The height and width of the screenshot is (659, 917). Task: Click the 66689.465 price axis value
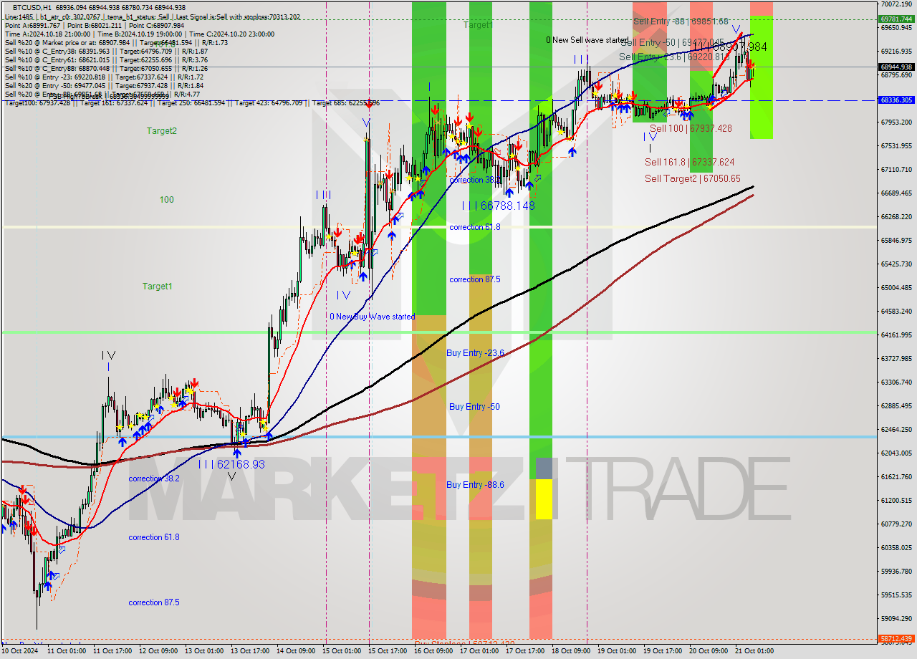pyautogui.click(x=896, y=193)
